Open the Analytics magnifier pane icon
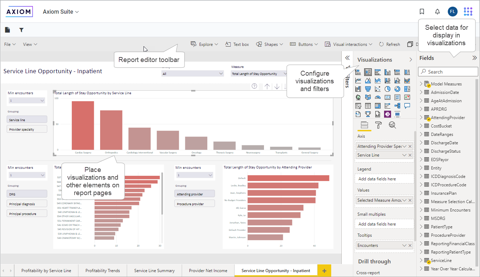 pos(392,125)
